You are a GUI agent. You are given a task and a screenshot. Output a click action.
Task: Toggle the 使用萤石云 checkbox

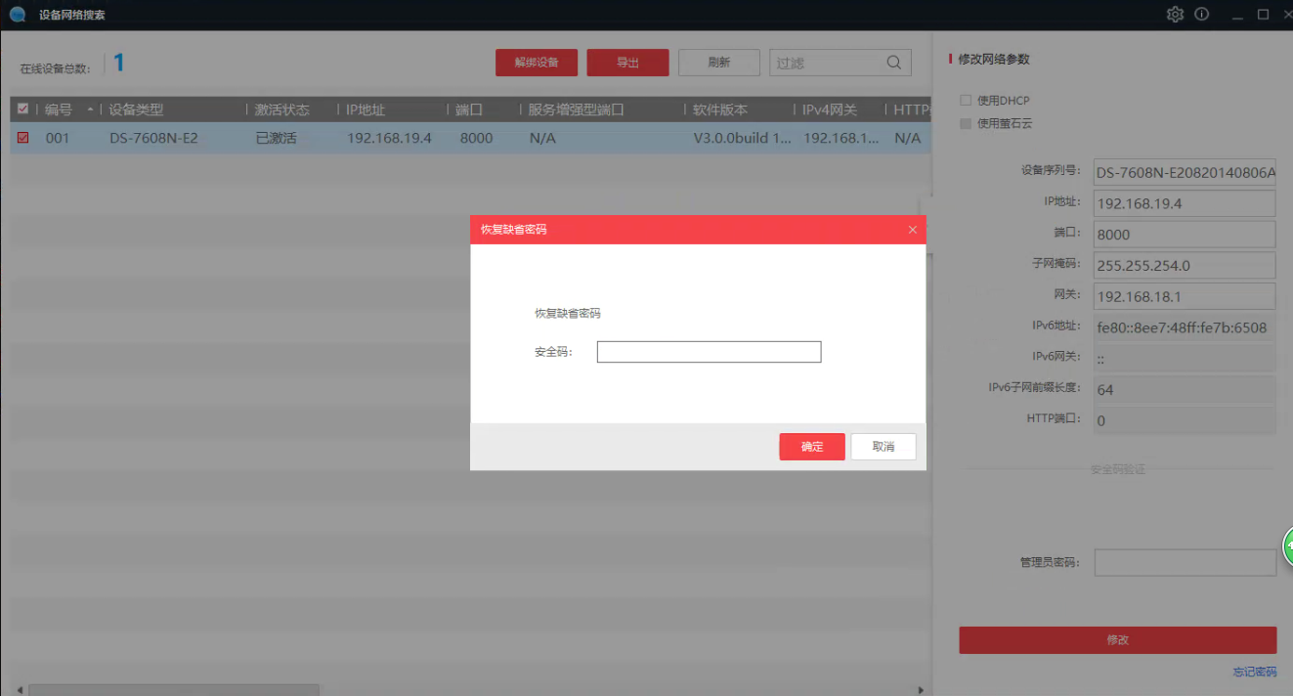point(966,124)
